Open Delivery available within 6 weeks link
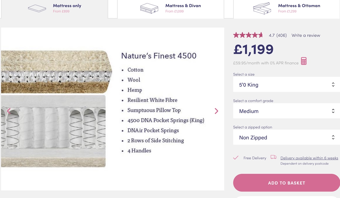This screenshot has width=340, height=198. pos(309,158)
